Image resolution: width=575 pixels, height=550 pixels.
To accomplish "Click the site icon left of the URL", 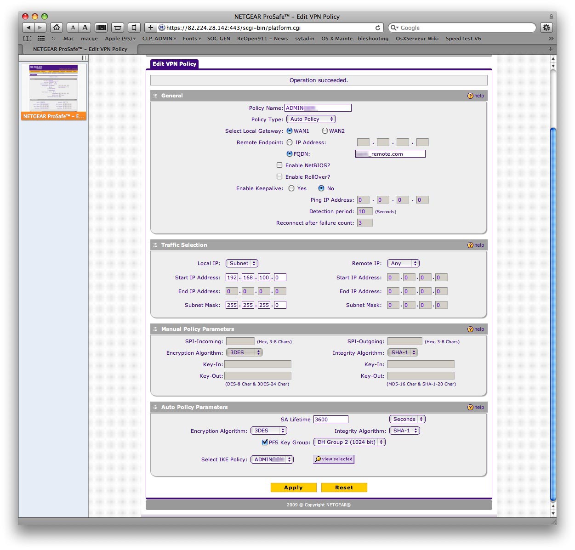I will tap(162, 28).
